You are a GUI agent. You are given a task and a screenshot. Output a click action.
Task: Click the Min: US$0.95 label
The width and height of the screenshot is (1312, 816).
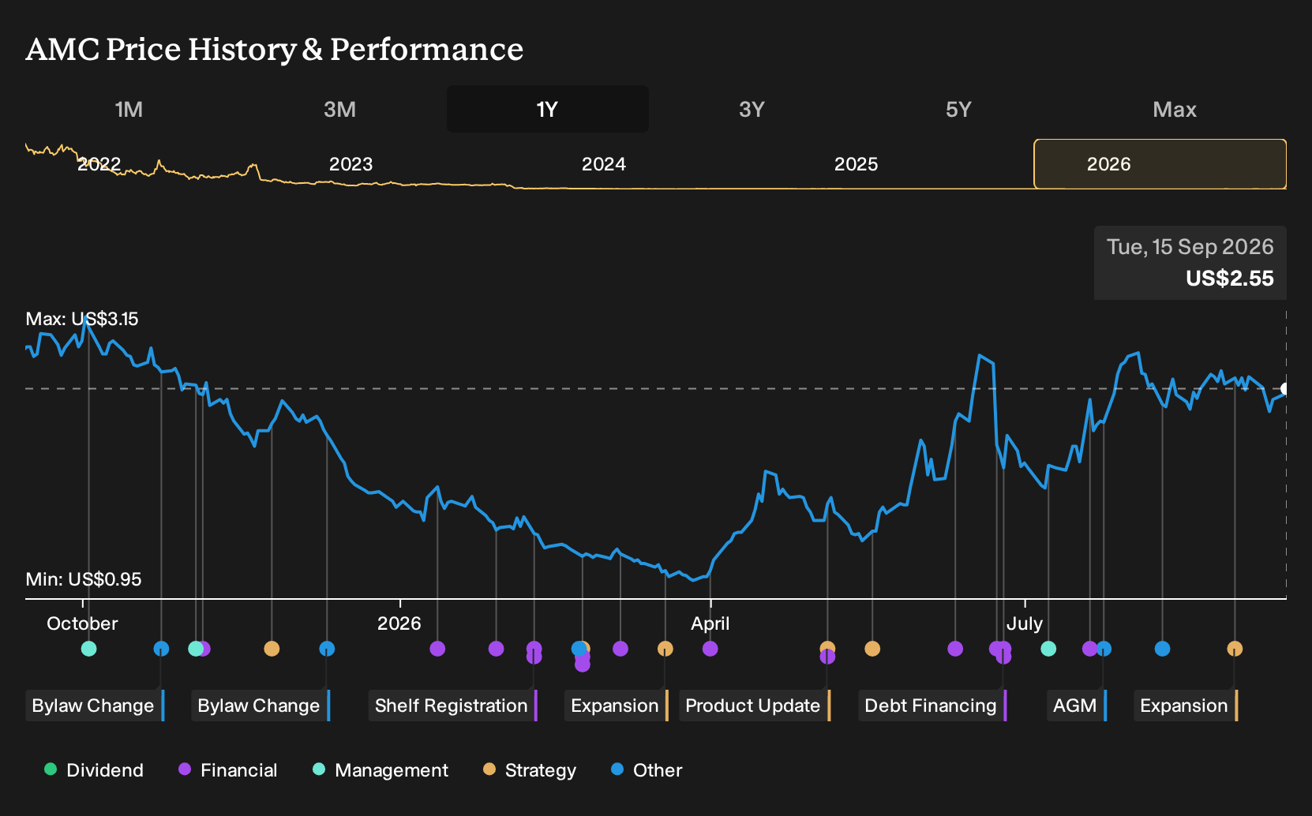click(84, 579)
